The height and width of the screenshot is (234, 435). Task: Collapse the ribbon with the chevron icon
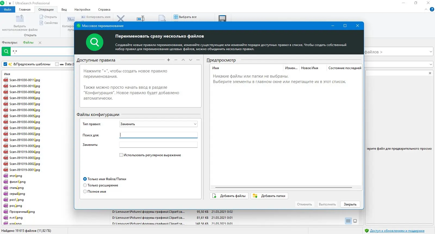point(426,10)
